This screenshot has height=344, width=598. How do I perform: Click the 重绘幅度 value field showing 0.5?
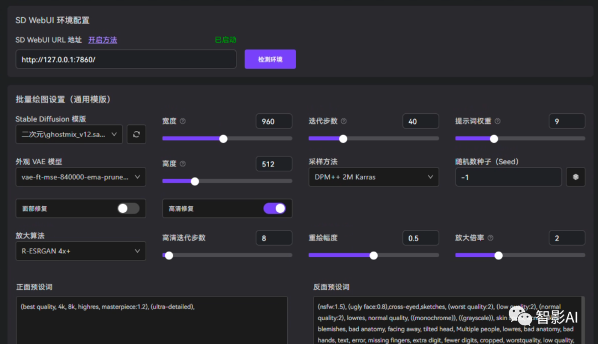point(420,238)
